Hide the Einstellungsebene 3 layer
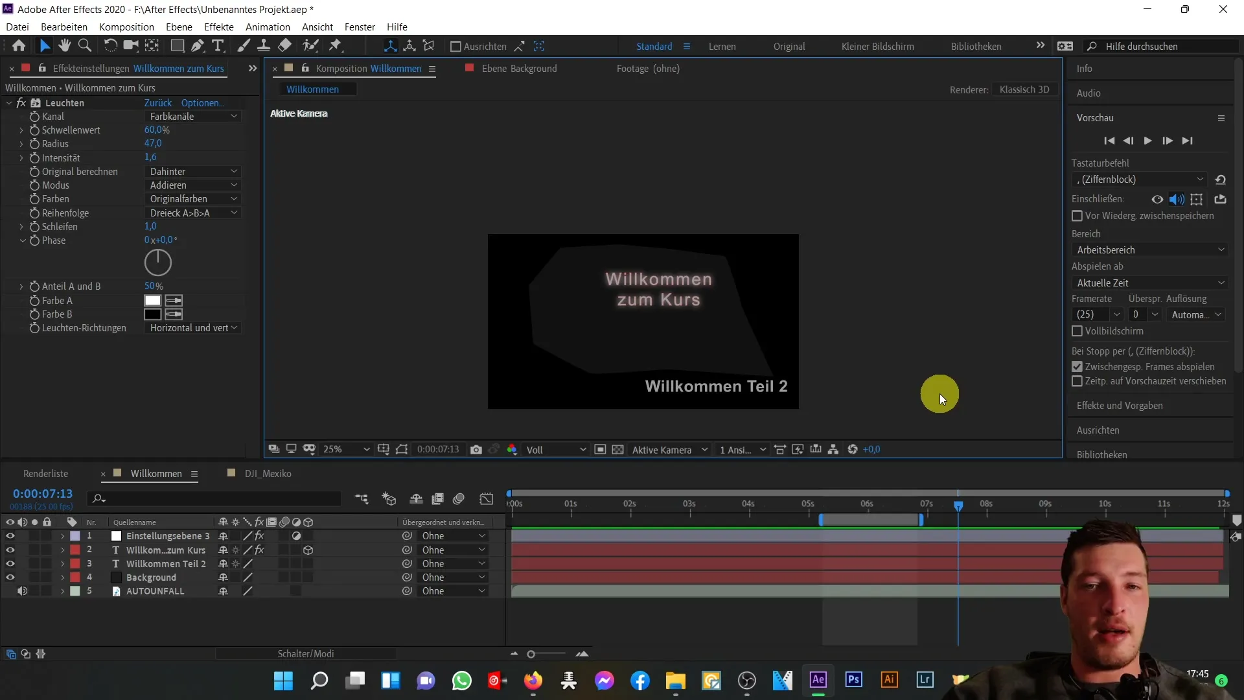 click(x=10, y=536)
